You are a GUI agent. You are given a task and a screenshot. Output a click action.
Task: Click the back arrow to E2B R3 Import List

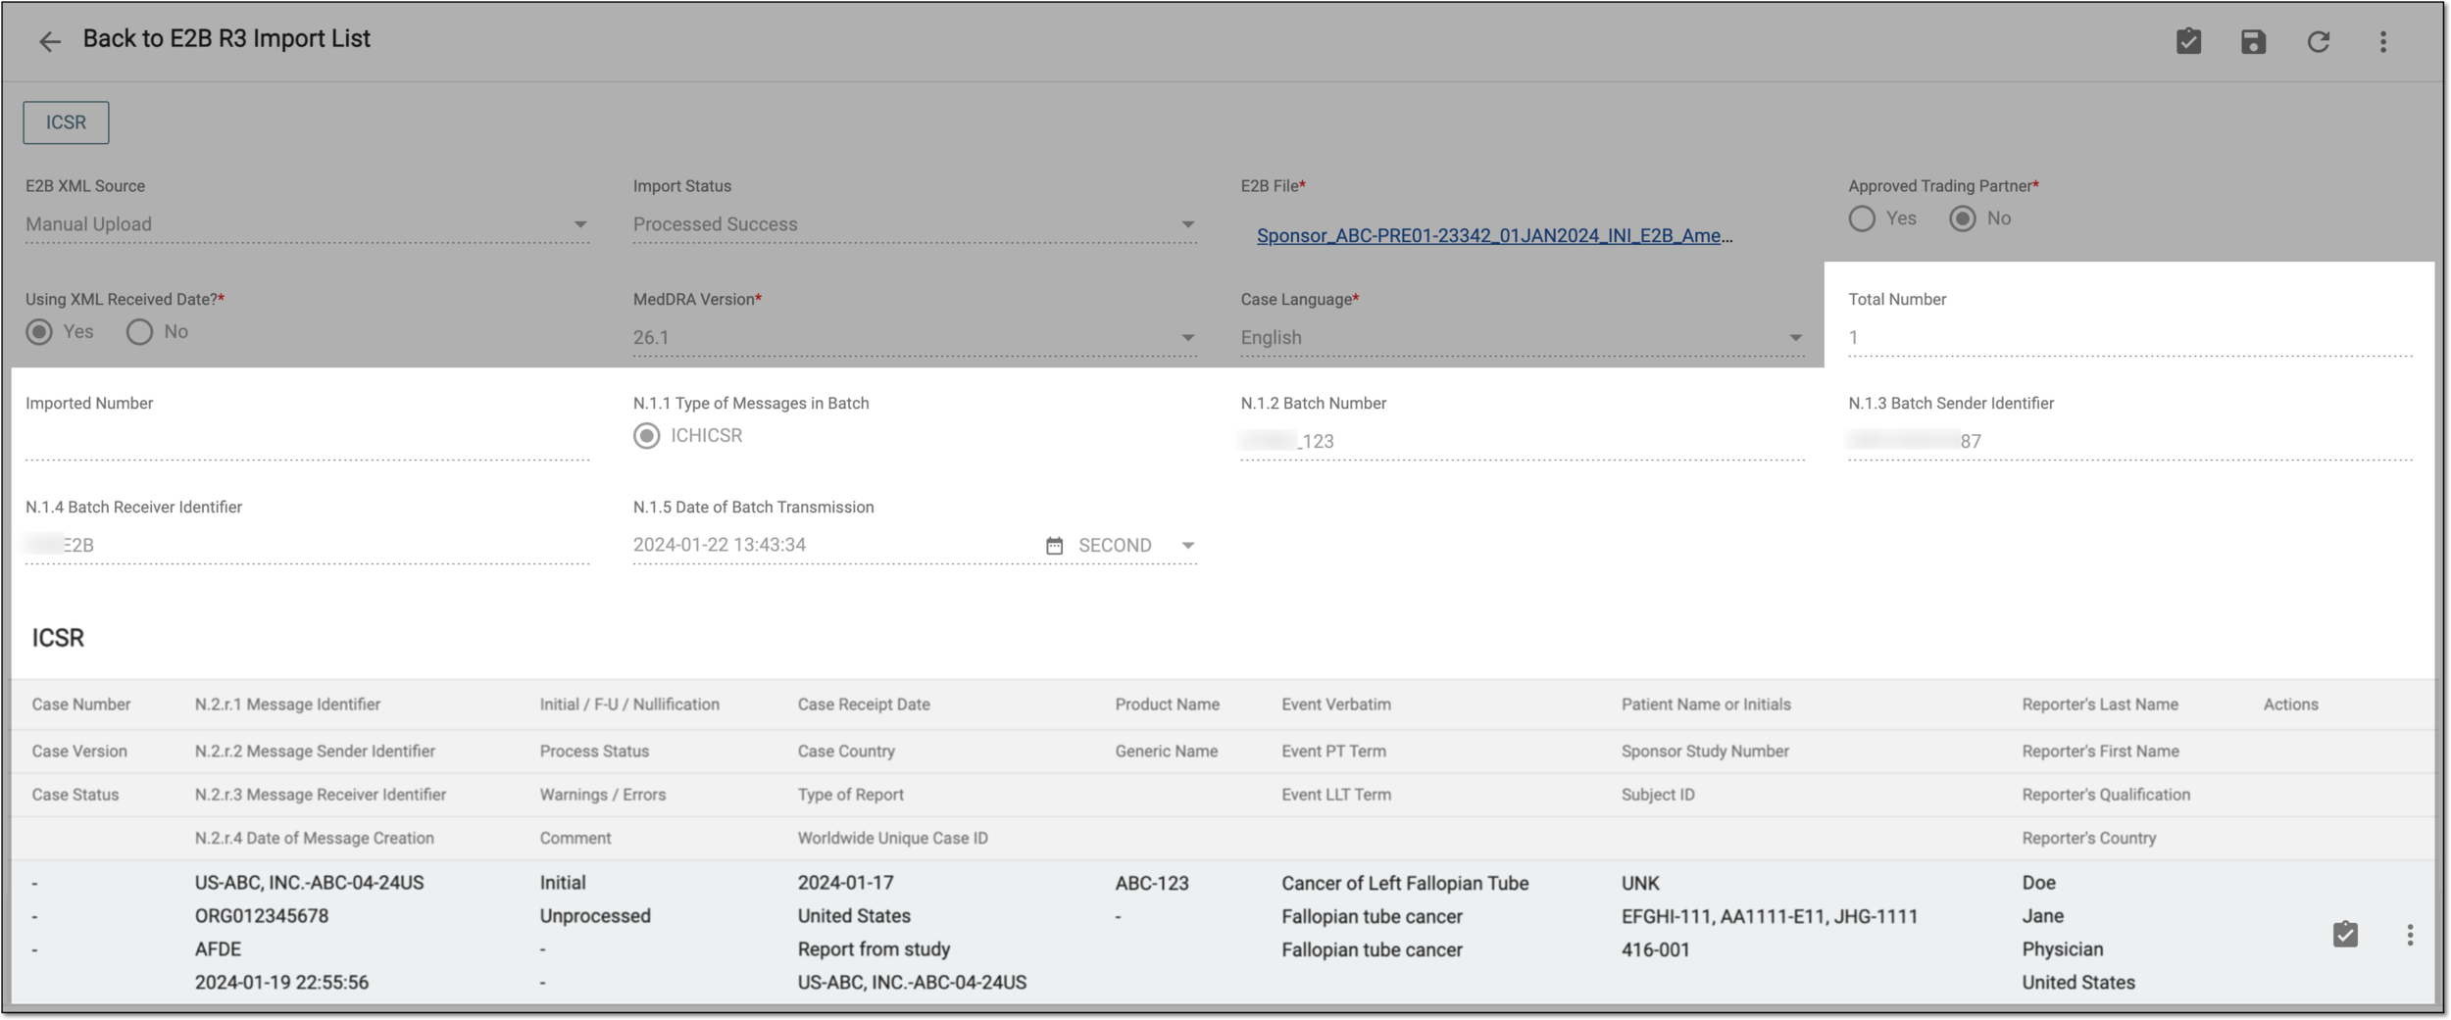(49, 41)
